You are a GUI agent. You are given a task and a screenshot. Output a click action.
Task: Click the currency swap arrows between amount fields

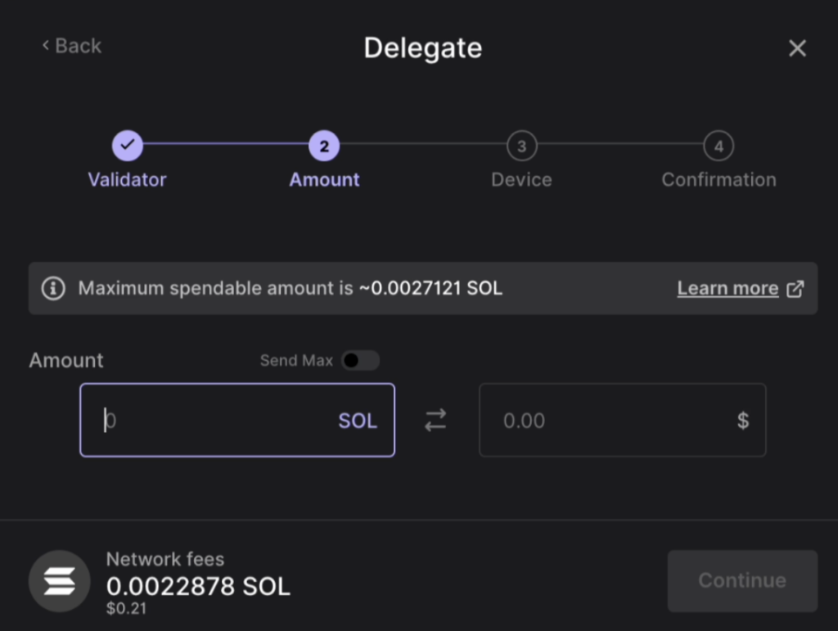coord(435,421)
